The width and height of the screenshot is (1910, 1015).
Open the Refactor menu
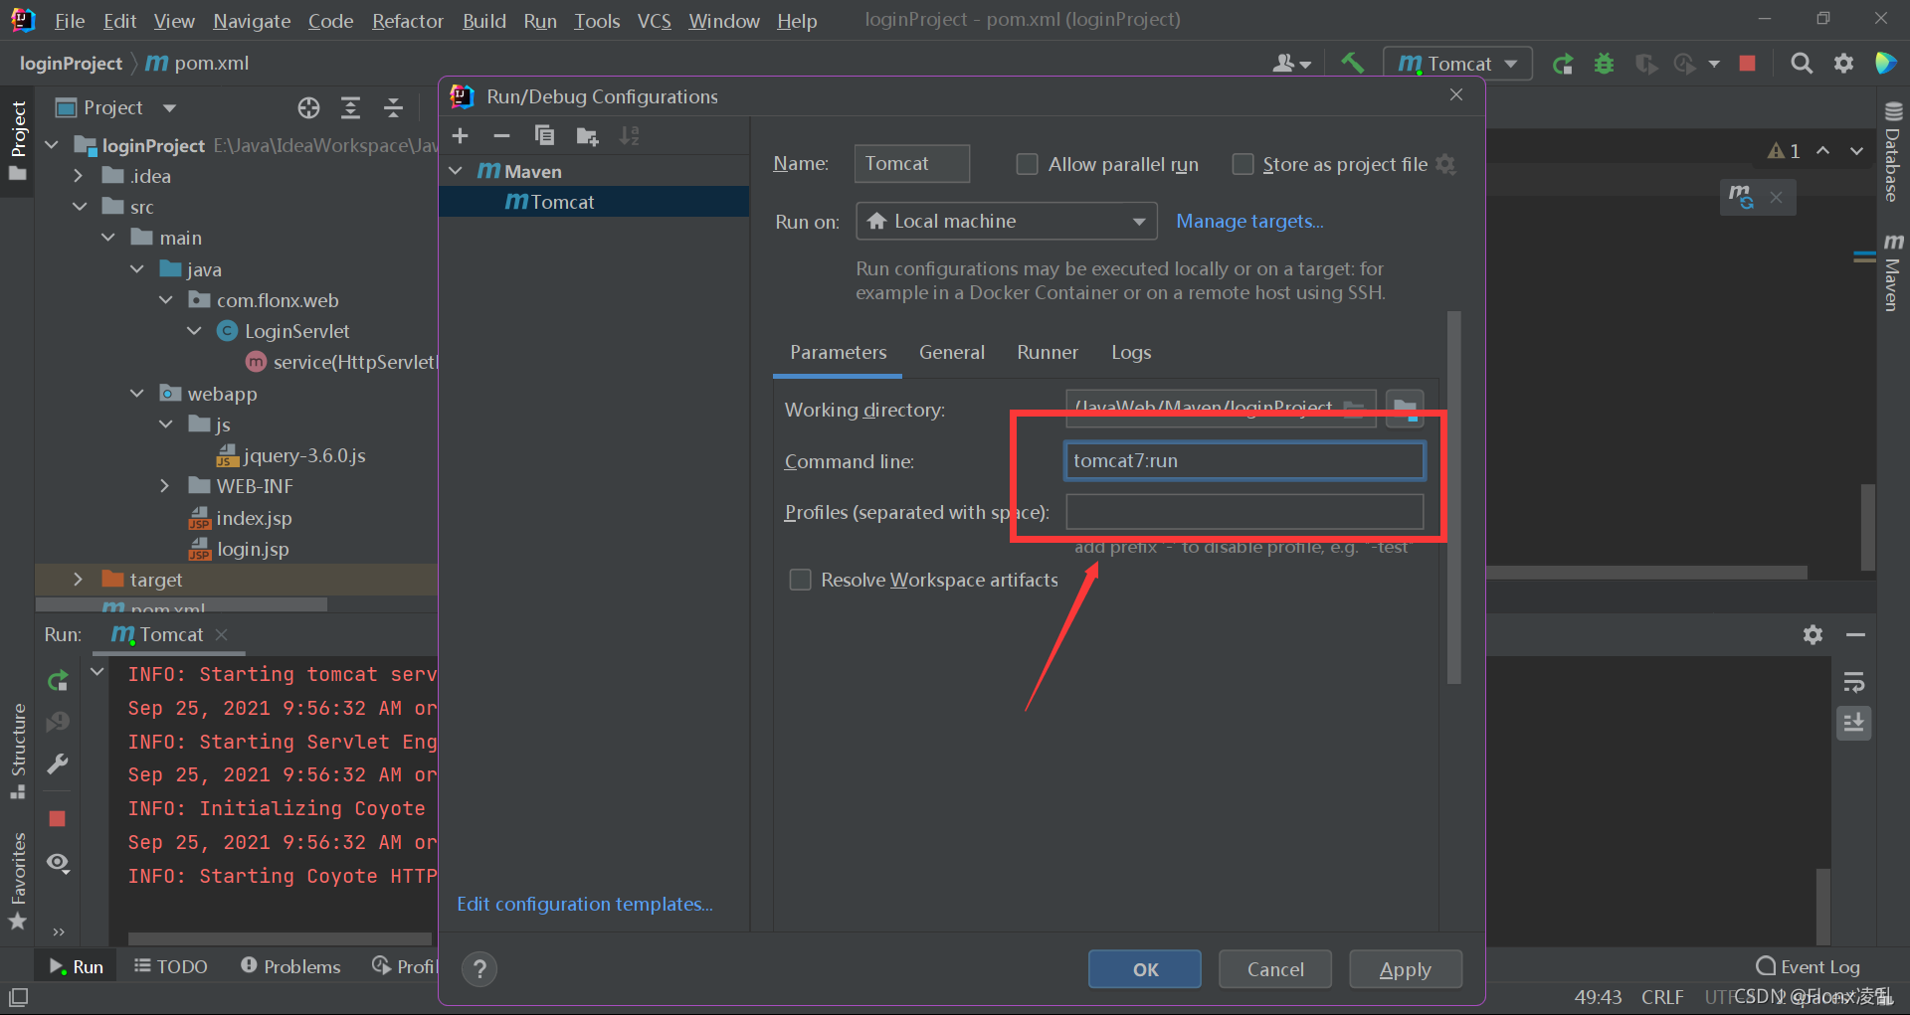407,21
